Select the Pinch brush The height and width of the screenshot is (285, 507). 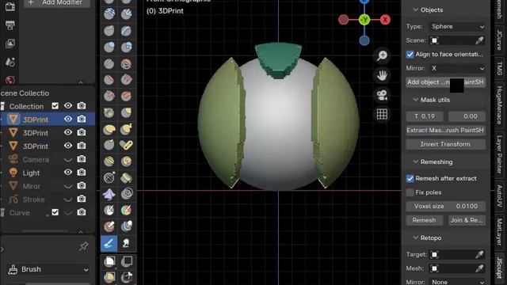tap(109, 112)
